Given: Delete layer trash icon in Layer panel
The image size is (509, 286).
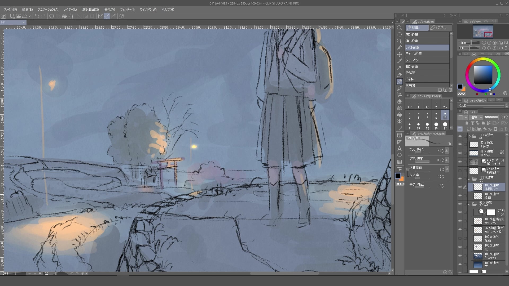Looking at the screenshot, I should (506, 129).
